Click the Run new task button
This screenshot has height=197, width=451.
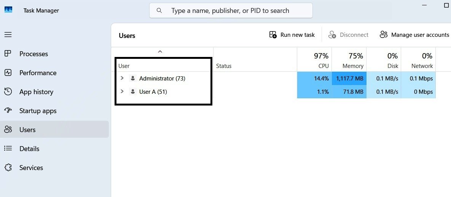[x=292, y=35]
